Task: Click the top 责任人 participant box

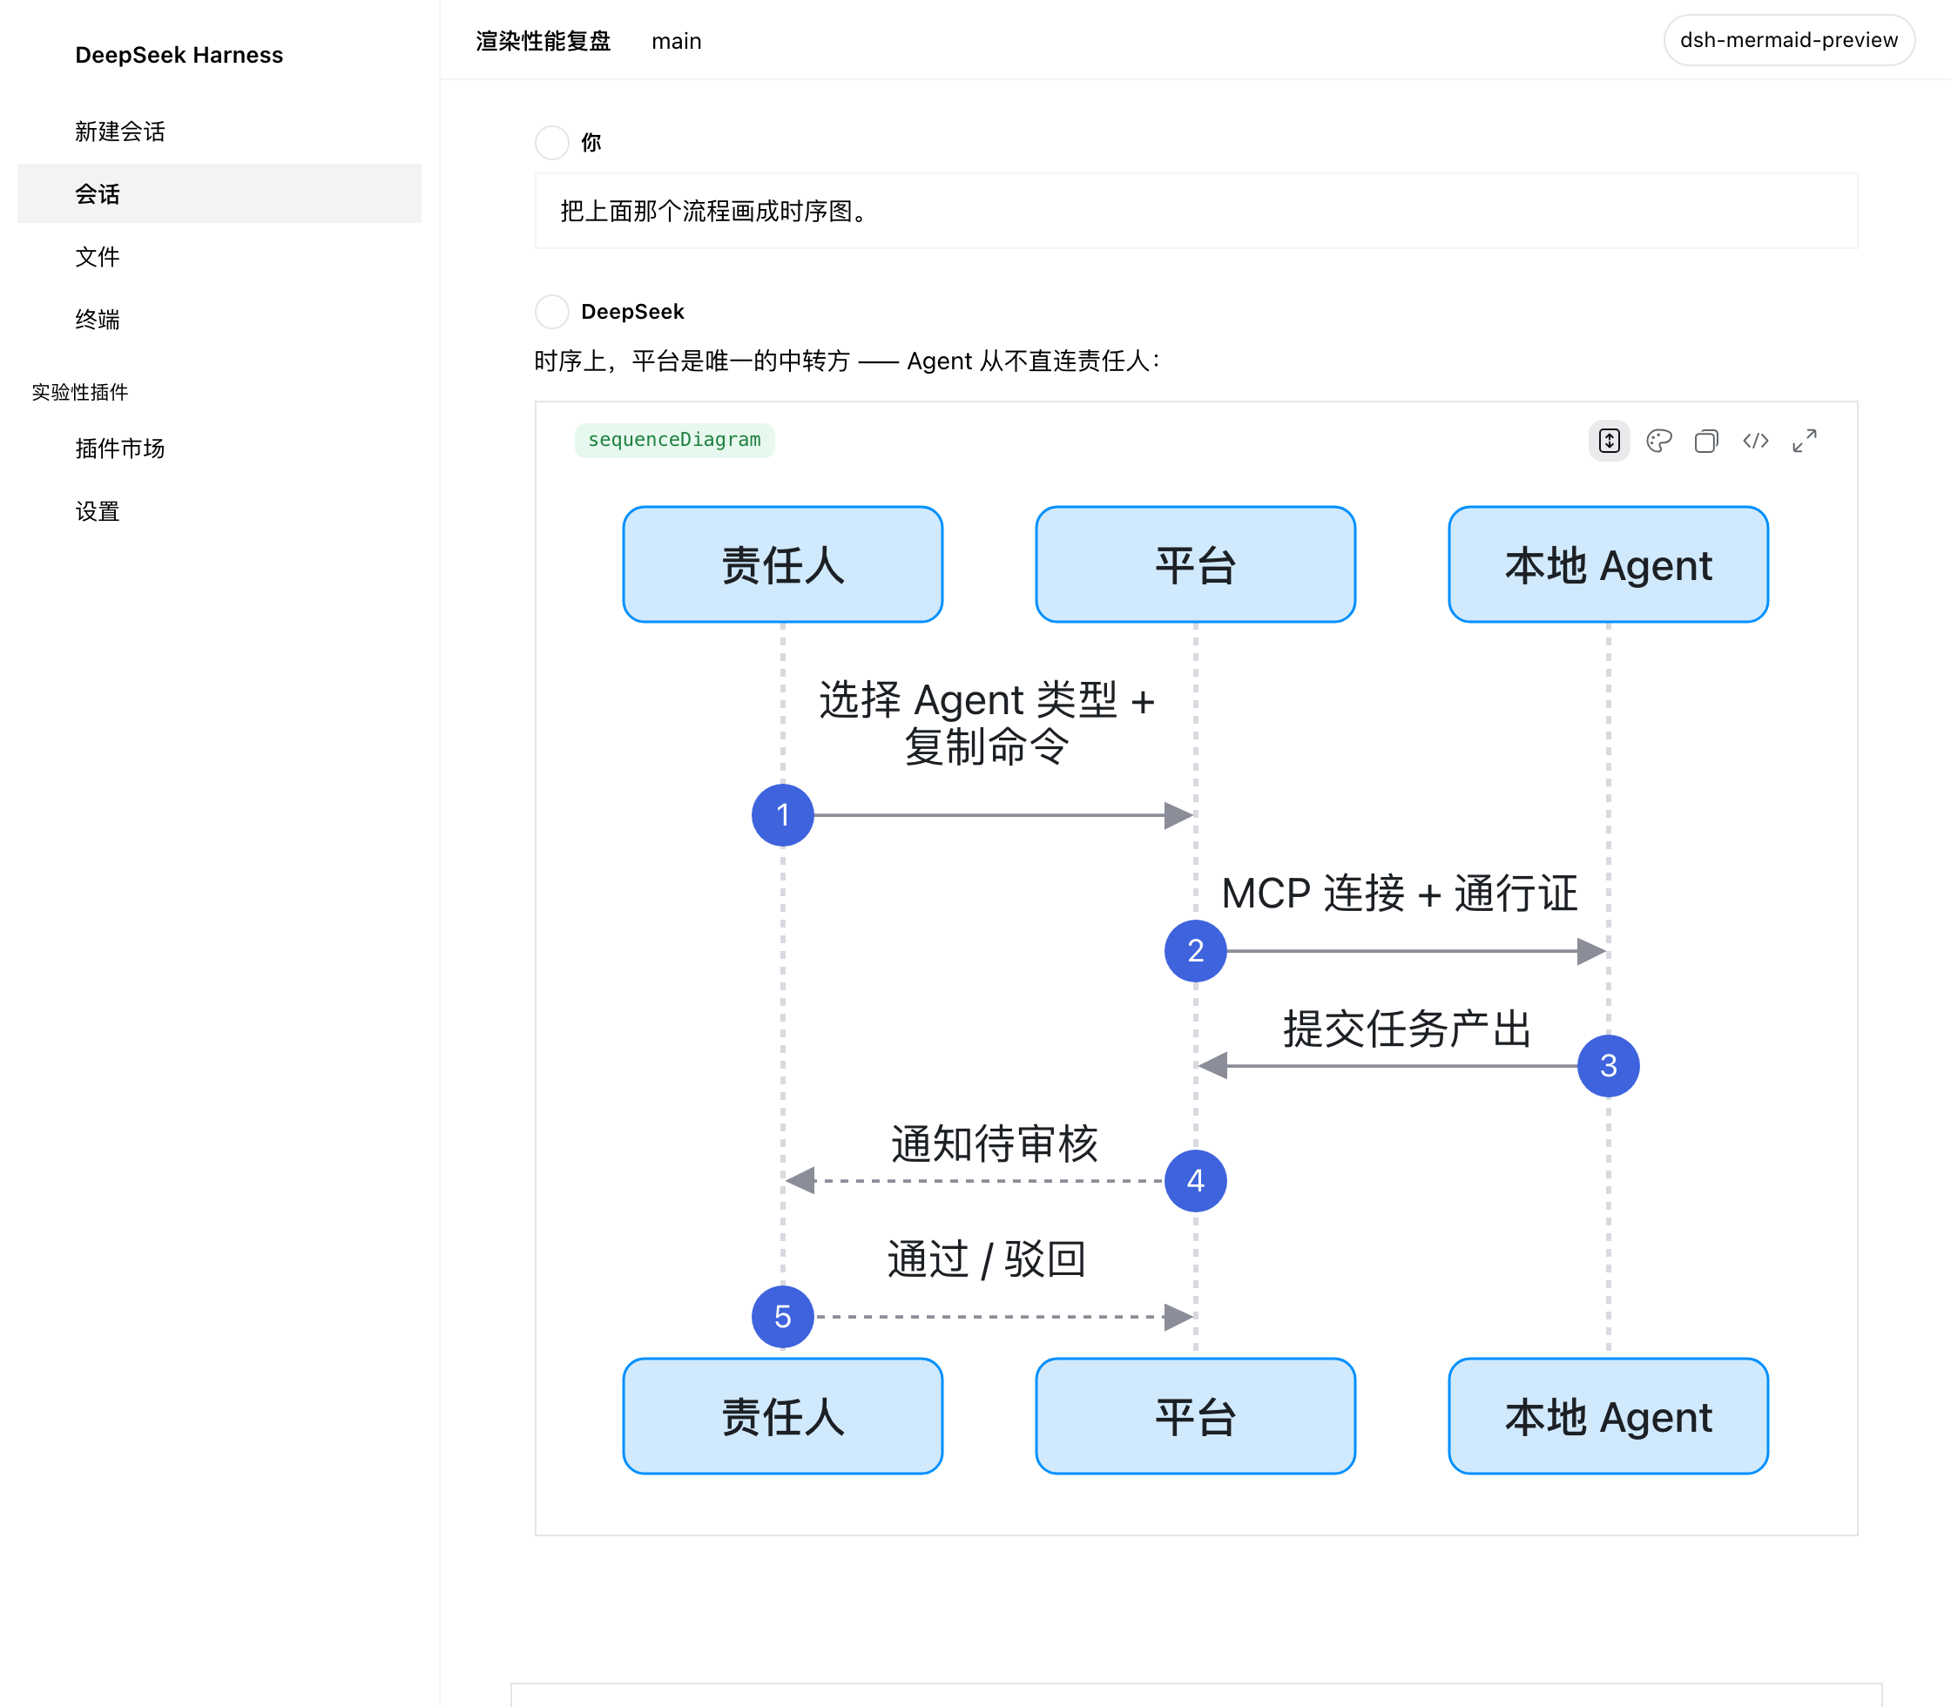Action: pyautogui.click(x=782, y=565)
